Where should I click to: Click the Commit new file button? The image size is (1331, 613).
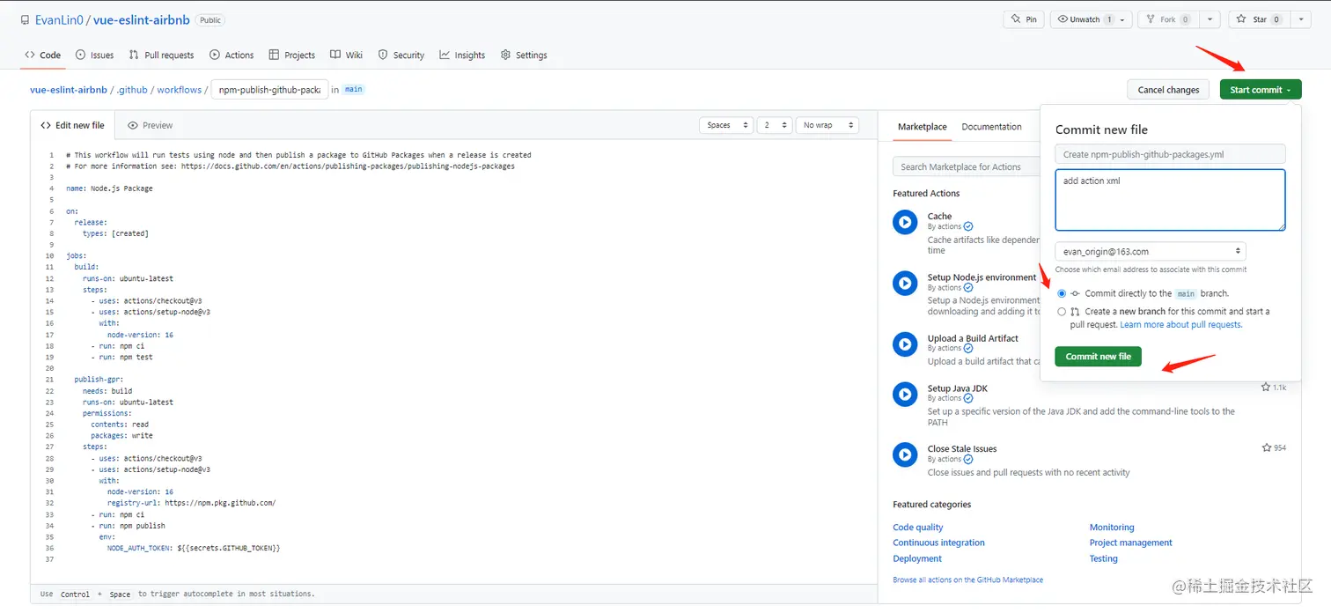[x=1098, y=357]
